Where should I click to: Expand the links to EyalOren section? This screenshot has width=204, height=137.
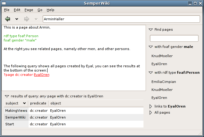(151, 107)
